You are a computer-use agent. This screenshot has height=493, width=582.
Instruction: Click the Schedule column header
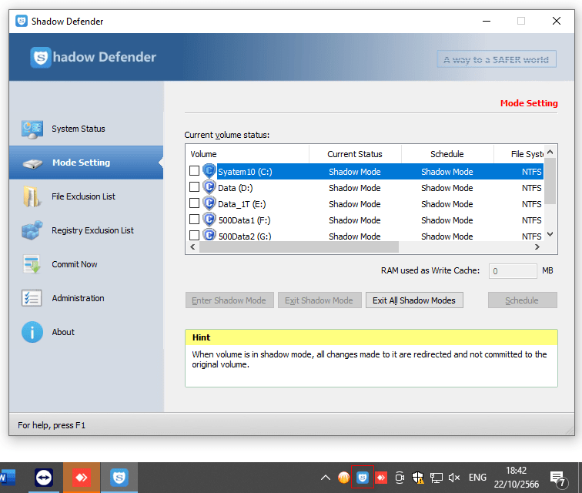point(447,154)
